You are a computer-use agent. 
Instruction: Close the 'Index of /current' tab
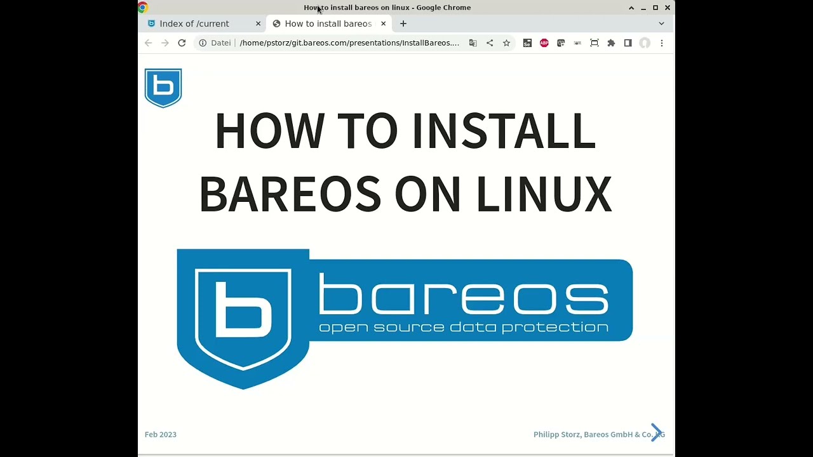click(258, 23)
